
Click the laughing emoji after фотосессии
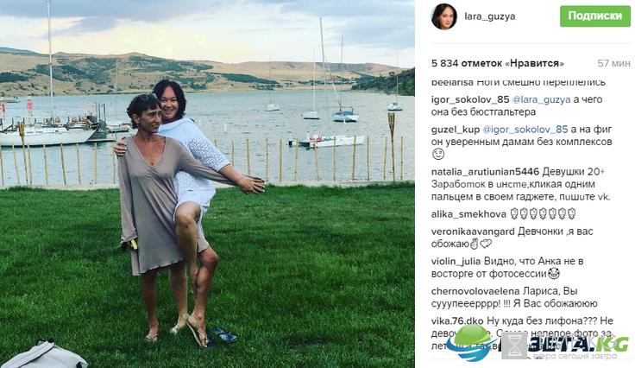[x=554, y=274]
